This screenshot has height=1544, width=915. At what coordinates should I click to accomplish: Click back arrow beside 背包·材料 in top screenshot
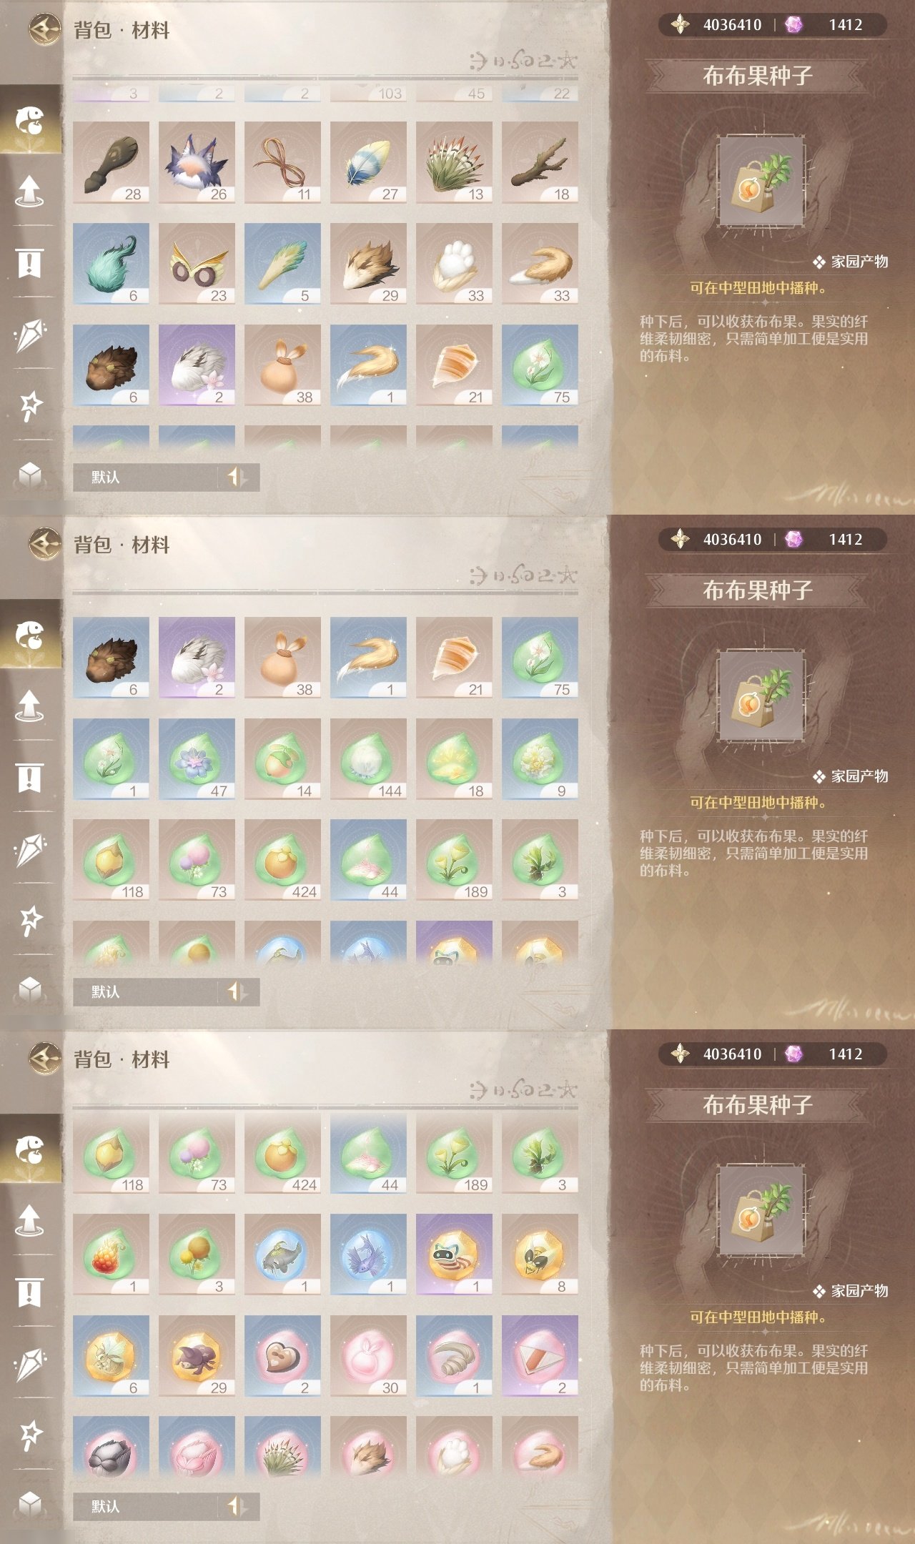pyautogui.click(x=44, y=30)
